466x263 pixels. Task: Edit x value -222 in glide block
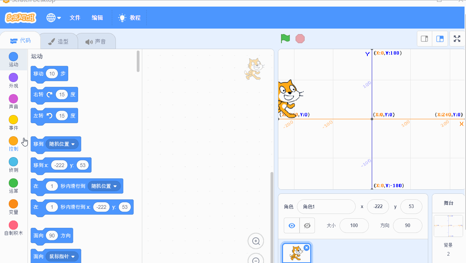pos(101,207)
